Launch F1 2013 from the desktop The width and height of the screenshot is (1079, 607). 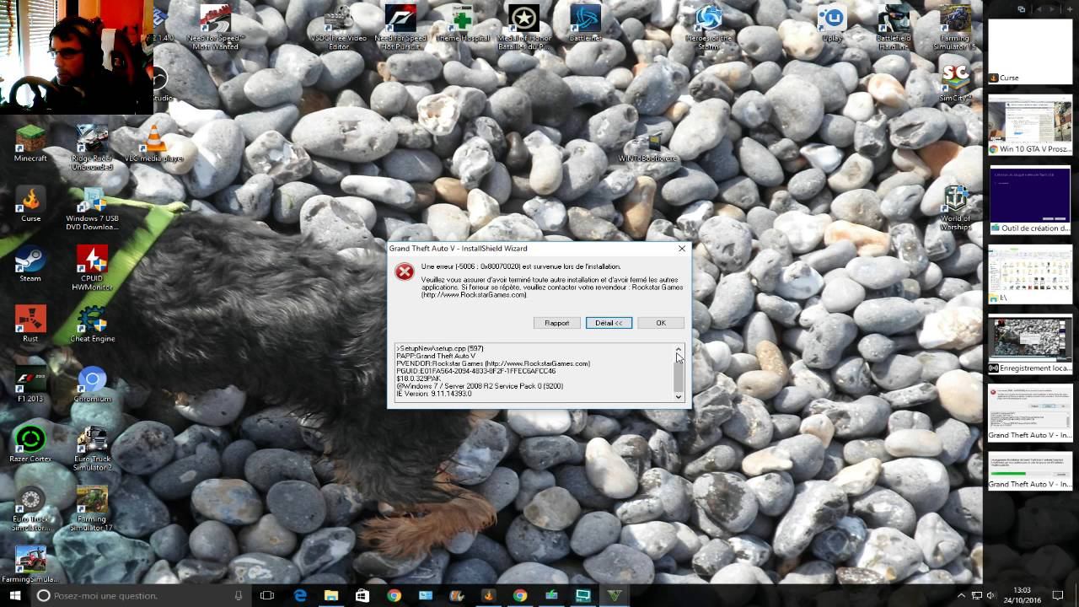30,385
